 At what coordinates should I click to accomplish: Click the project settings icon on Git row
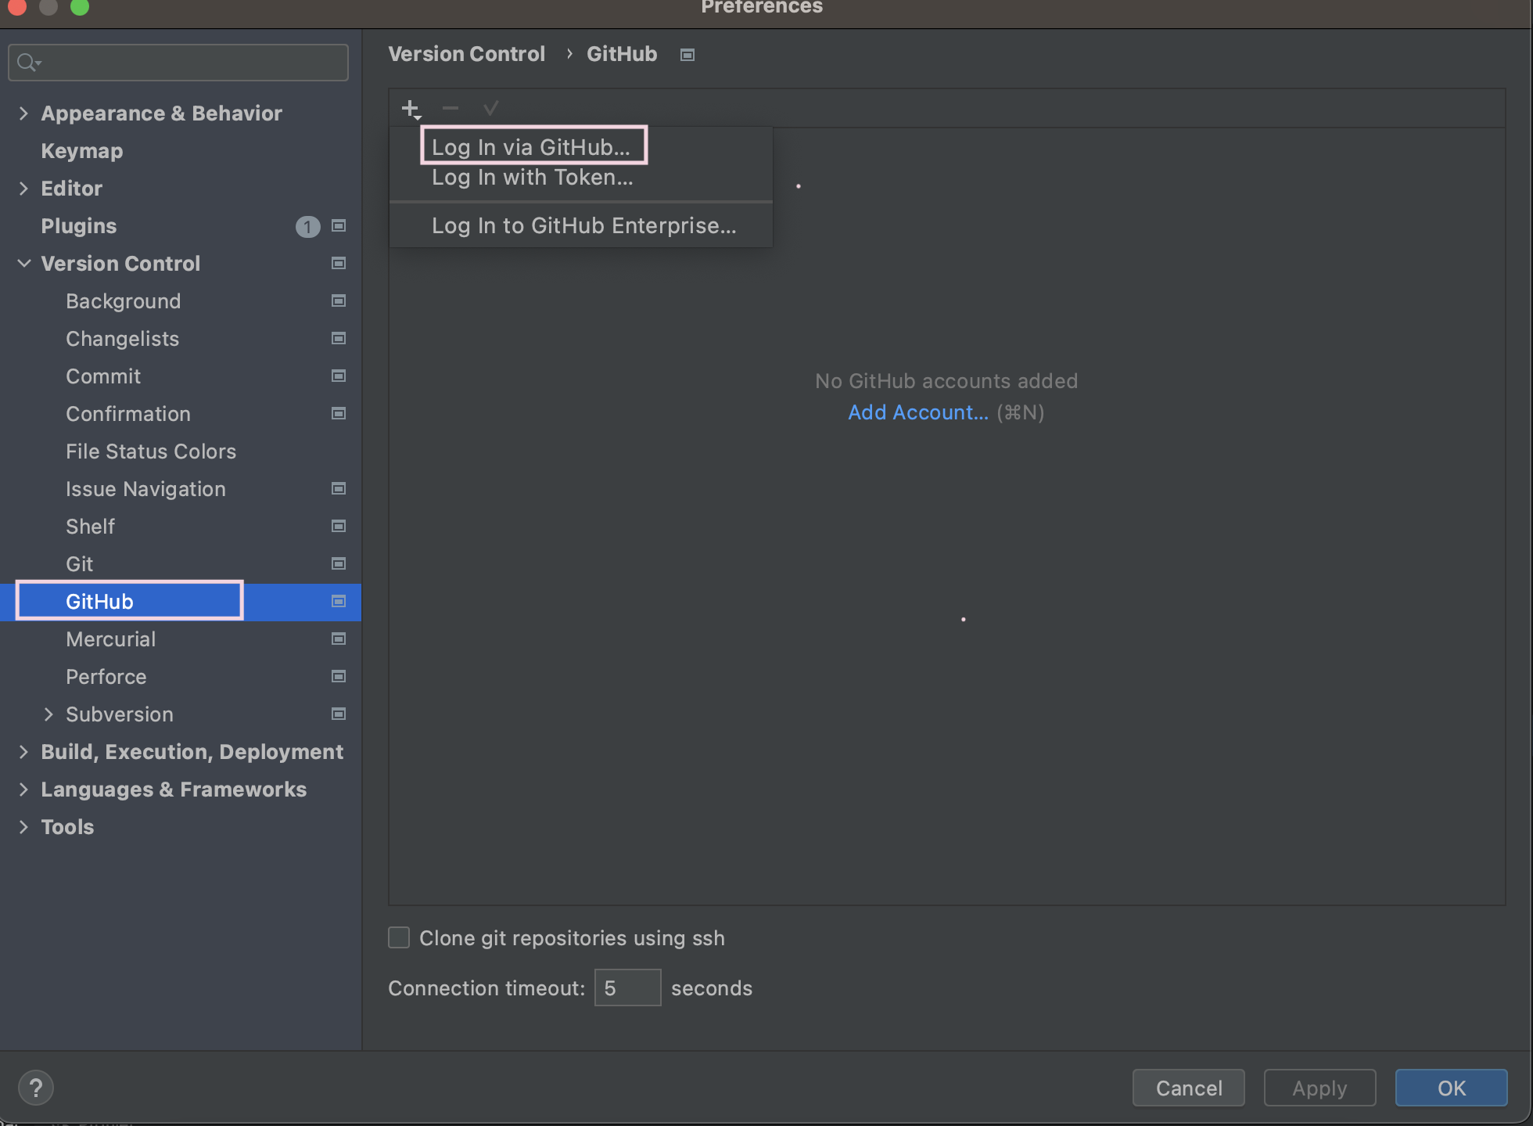tap(339, 563)
